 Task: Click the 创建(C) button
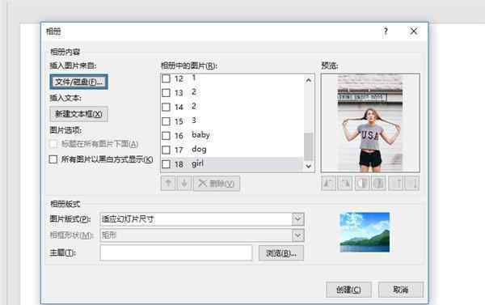click(x=348, y=290)
